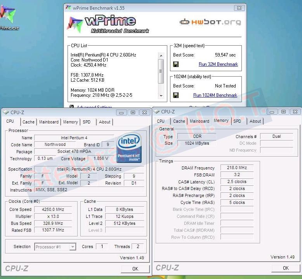Viewport: 302px width, 279px height.
Task: Maximize the left CPU-Z window
Action: pyautogui.click(x=133, y=112)
